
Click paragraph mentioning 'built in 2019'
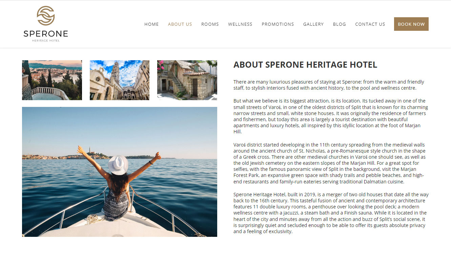pyautogui.click(x=331, y=213)
